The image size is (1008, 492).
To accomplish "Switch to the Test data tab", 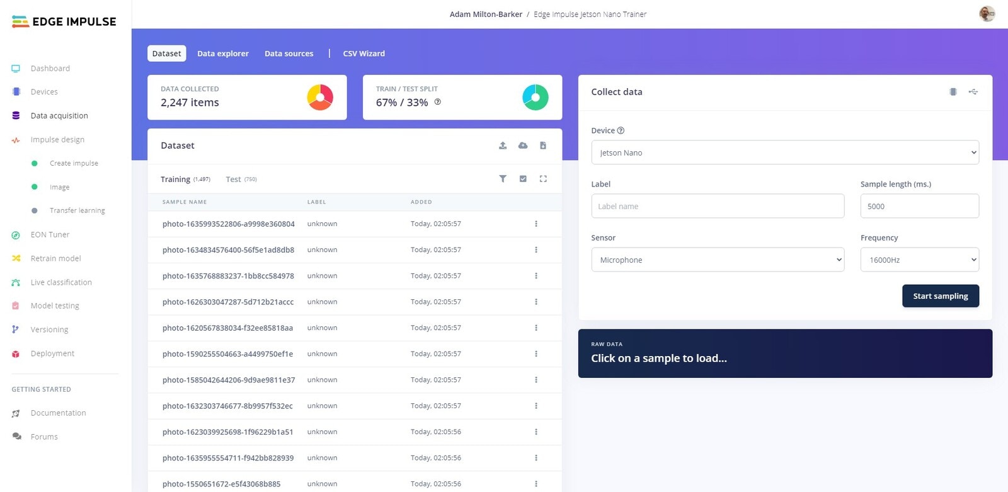I will [x=241, y=180].
